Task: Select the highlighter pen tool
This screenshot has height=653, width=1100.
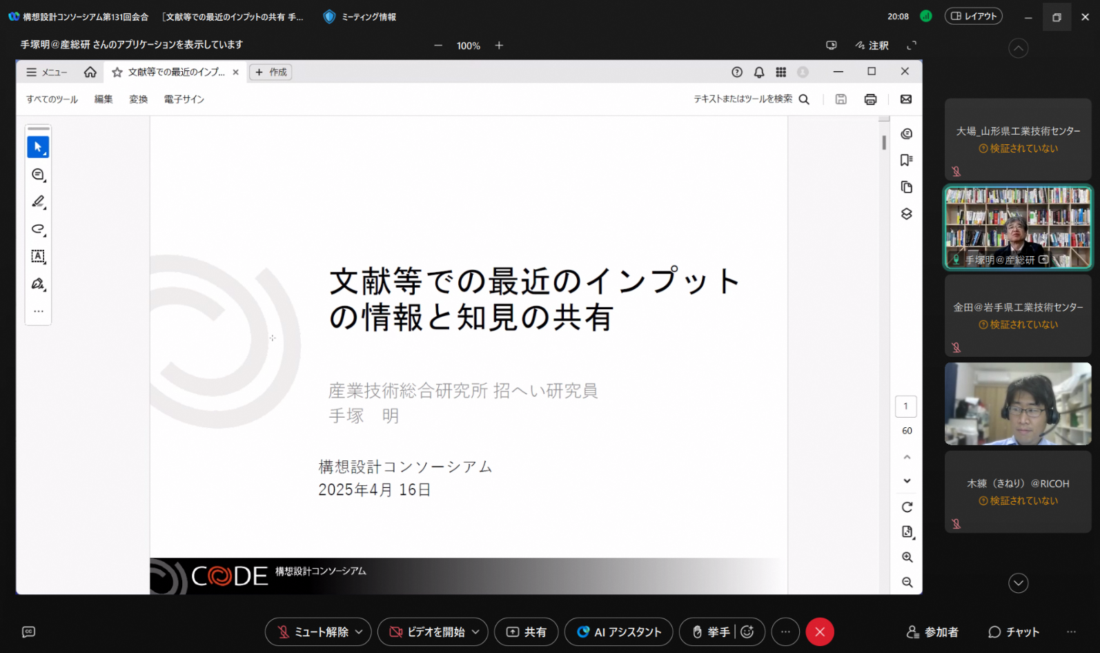Action: [38, 202]
